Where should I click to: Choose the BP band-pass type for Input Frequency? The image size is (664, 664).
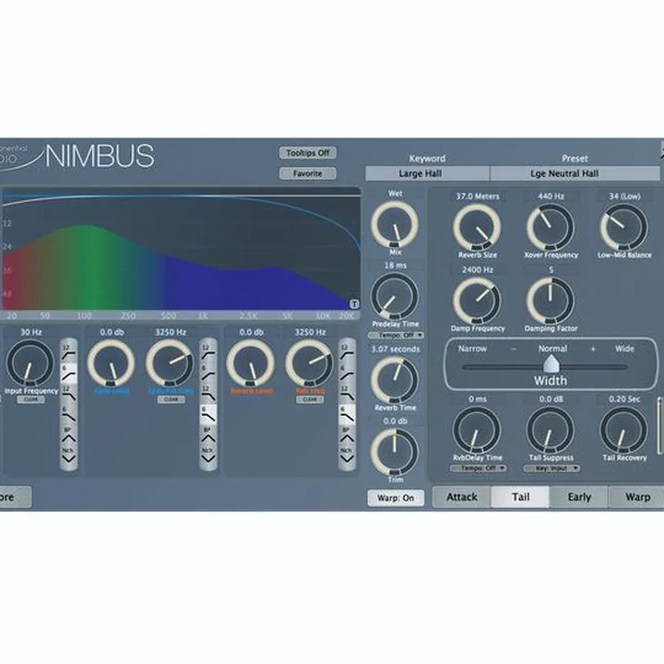coord(68,435)
